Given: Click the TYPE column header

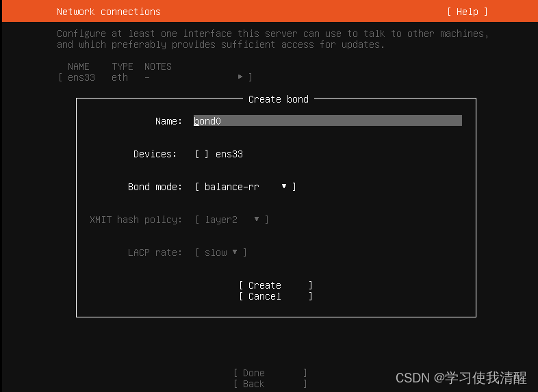Looking at the screenshot, I should tap(122, 66).
